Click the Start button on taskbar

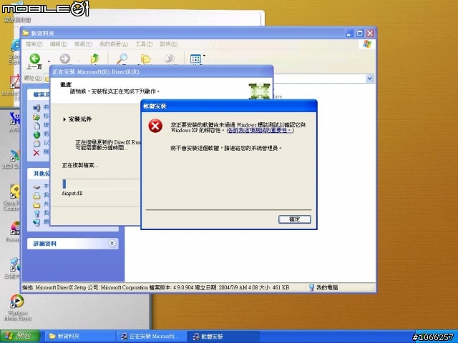(20, 337)
